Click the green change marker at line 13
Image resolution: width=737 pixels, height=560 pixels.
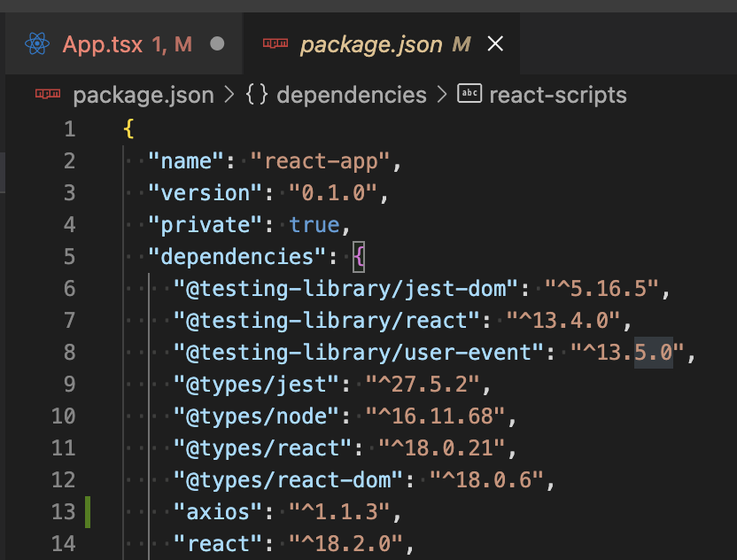click(88, 511)
